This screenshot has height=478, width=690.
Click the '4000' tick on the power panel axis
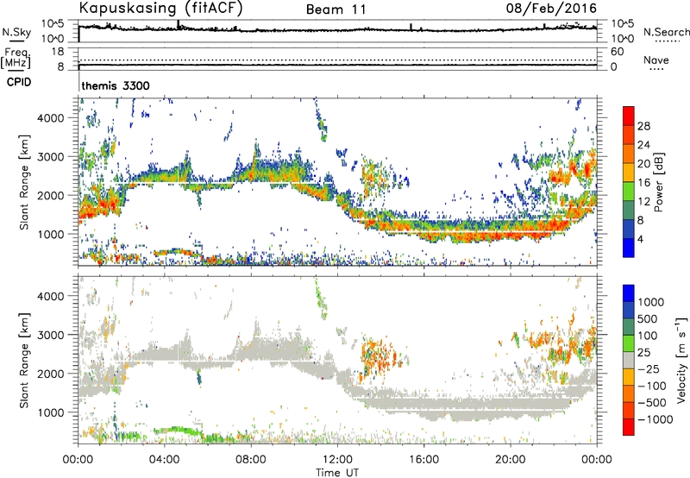pos(51,118)
